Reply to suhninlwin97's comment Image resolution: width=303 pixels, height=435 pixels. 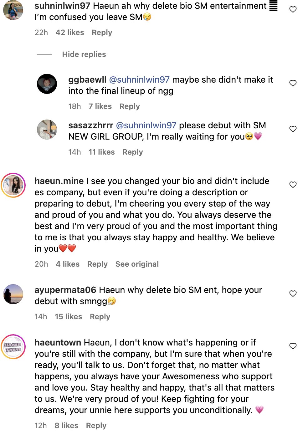click(102, 33)
